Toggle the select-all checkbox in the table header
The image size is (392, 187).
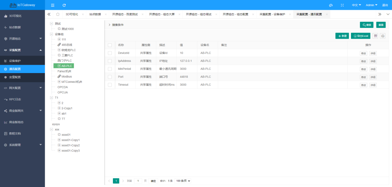coord(110,45)
